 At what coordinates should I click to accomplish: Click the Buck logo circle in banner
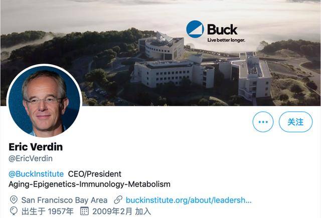195,29
